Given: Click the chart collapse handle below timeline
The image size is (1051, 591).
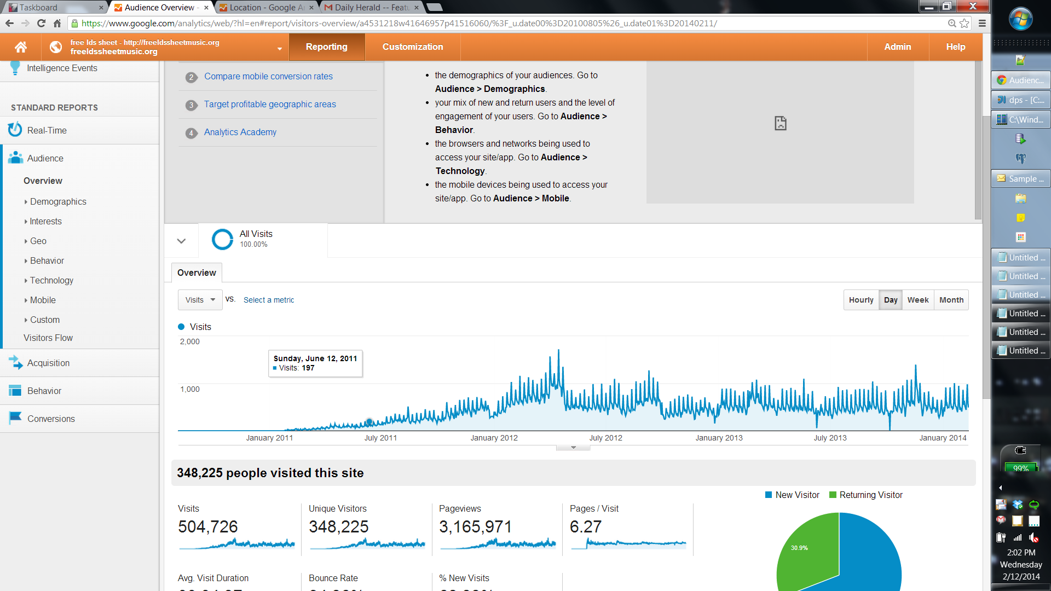Looking at the screenshot, I should [x=573, y=448].
